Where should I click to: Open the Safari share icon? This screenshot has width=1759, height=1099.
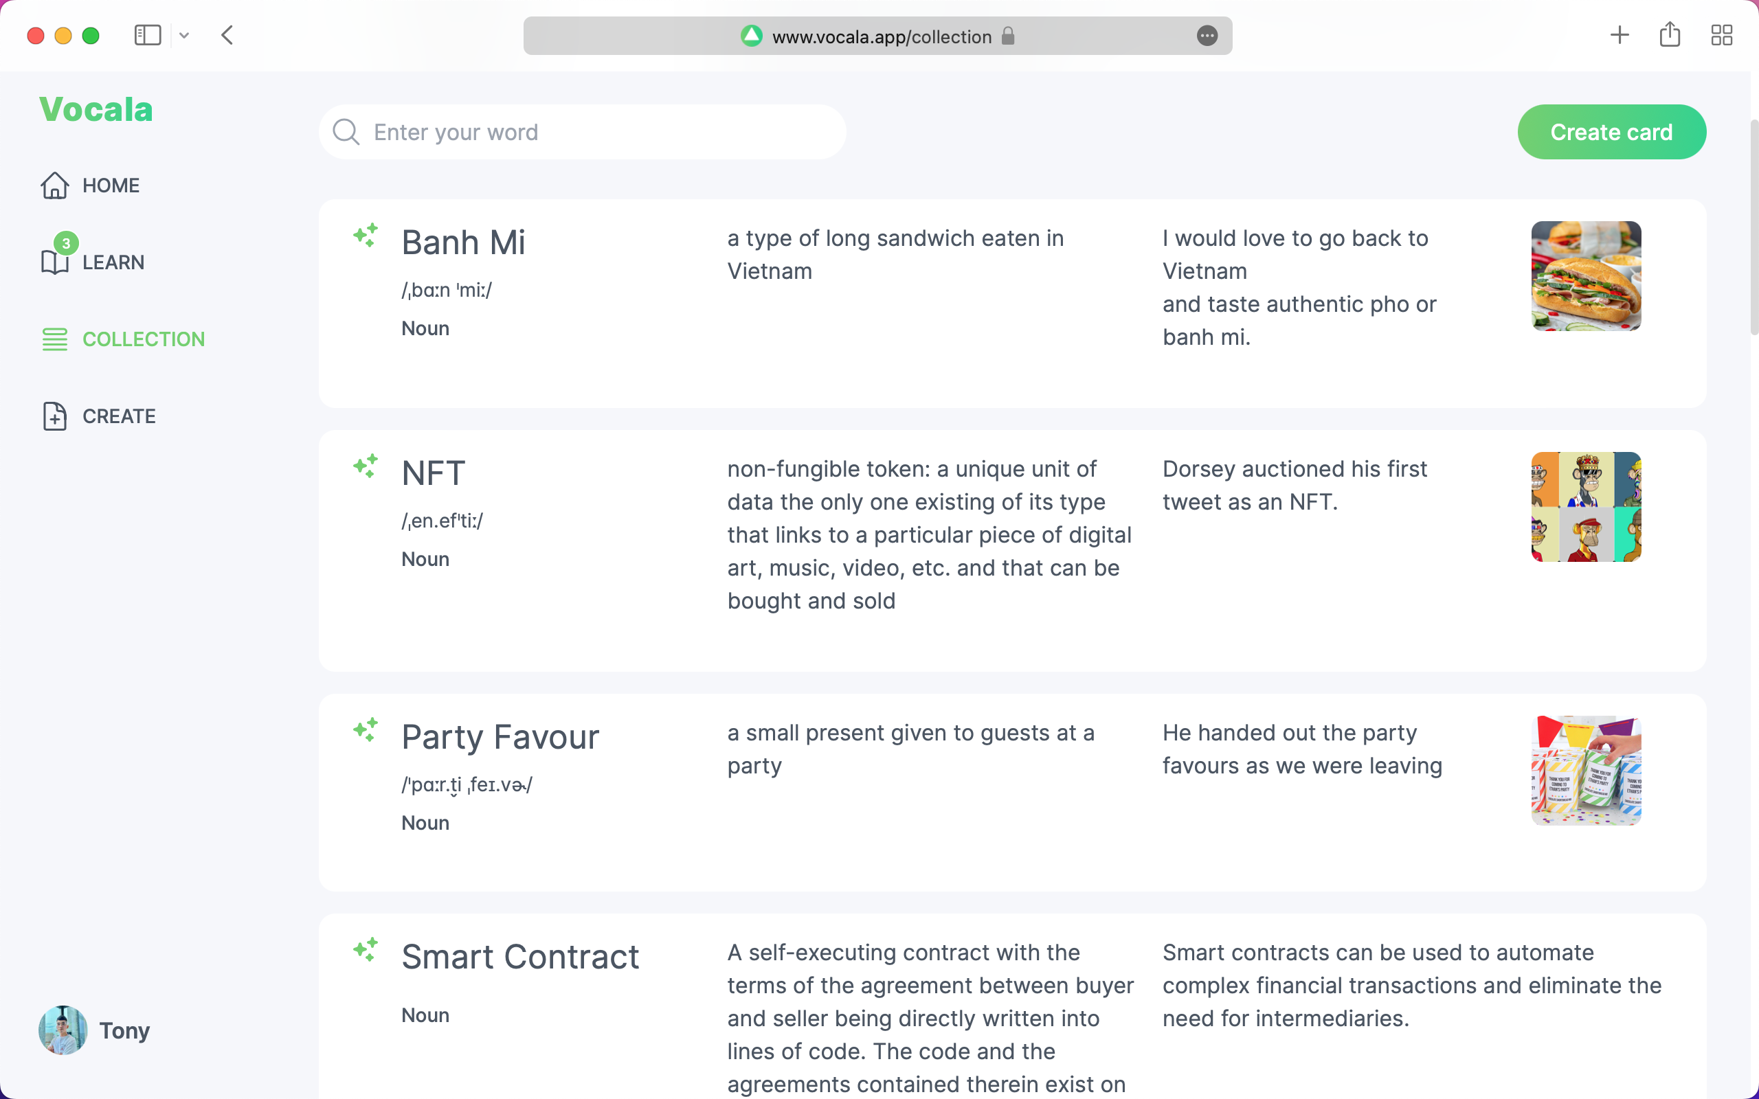coord(1670,35)
